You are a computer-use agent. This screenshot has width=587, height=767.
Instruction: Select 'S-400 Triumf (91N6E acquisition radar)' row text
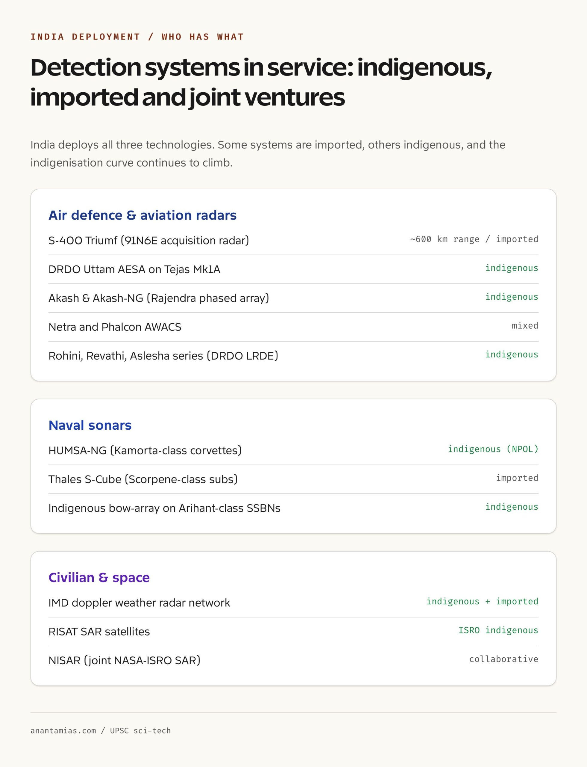click(149, 240)
